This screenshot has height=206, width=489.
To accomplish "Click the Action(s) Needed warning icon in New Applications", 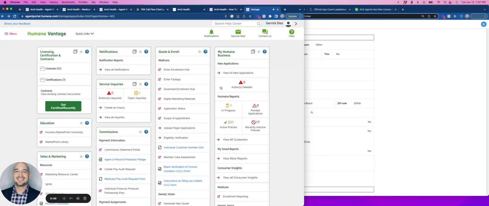I will click(241, 82).
